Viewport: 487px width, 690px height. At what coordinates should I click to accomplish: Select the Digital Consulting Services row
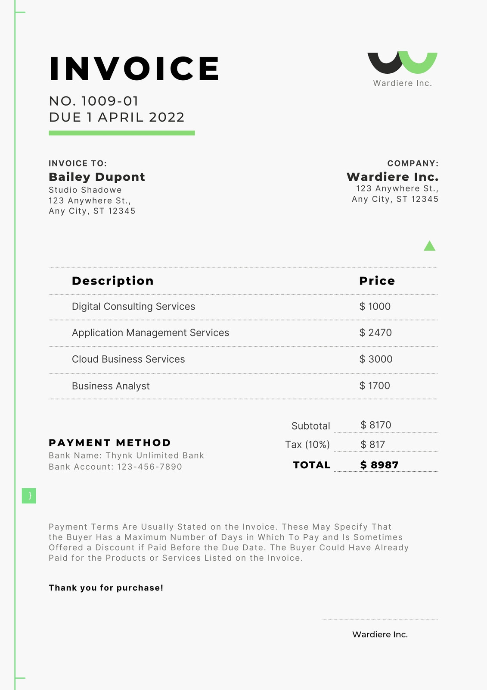point(243,307)
